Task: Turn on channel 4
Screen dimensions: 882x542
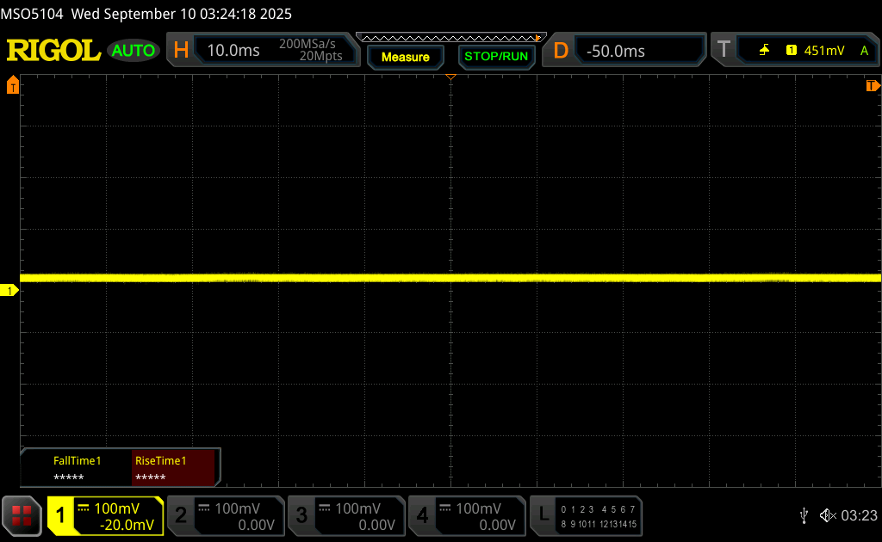Action: pyautogui.click(x=467, y=515)
